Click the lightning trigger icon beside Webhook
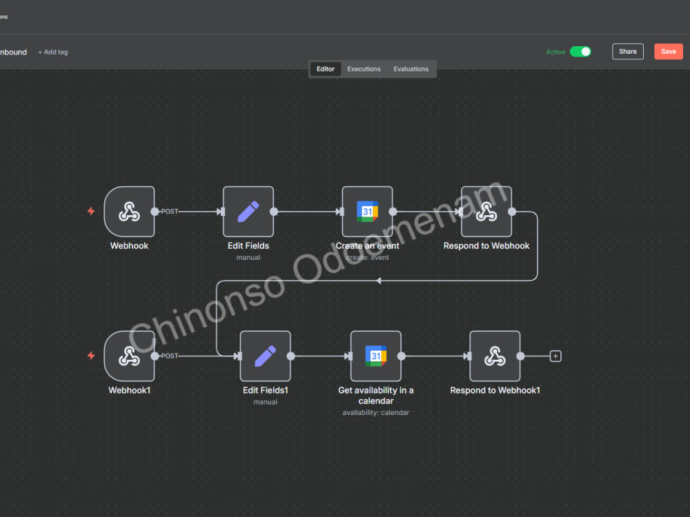The width and height of the screenshot is (690, 517). 91,211
